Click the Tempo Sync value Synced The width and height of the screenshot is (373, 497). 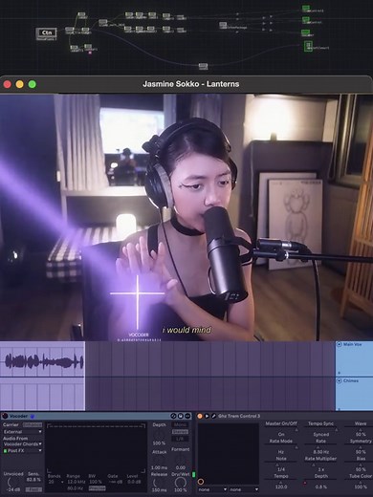pos(320,434)
